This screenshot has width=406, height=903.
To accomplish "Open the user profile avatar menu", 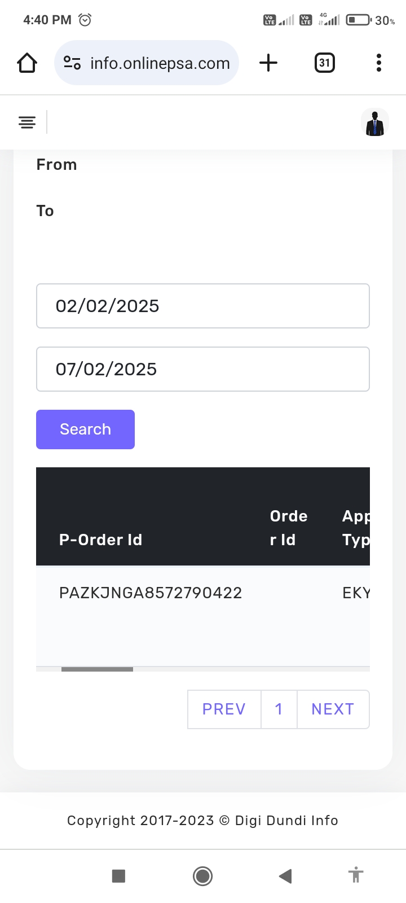I will (374, 122).
